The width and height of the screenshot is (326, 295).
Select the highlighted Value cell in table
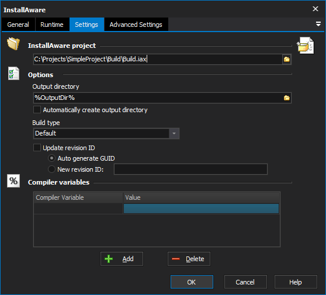(201, 209)
